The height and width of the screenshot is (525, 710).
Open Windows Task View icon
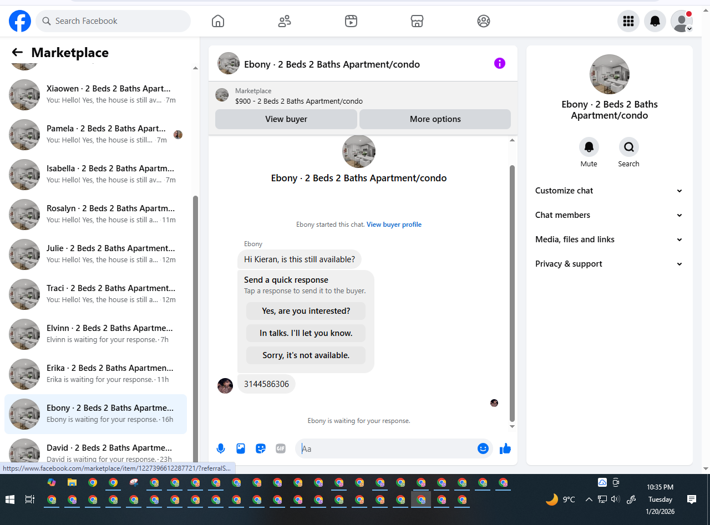tap(30, 499)
